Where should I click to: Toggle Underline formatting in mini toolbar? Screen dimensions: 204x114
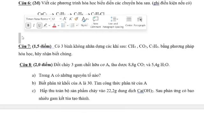coord(40,25)
